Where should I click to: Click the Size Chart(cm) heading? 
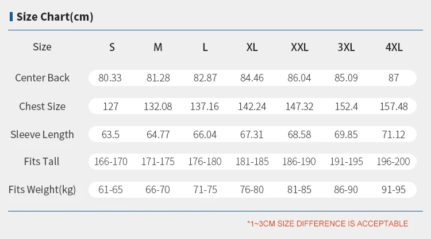click(55, 17)
